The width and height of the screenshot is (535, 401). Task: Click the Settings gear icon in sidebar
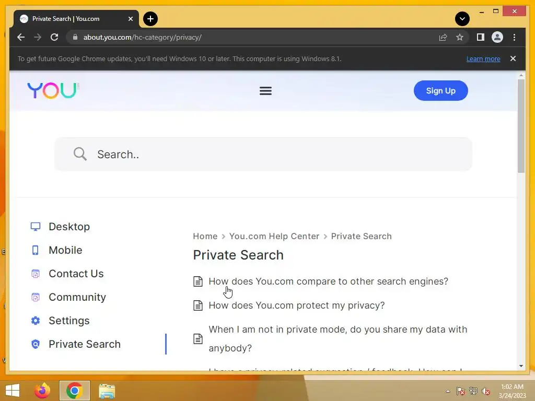(36, 321)
